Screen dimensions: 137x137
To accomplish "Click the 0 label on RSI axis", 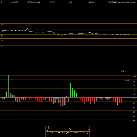I will pos(1,47).
